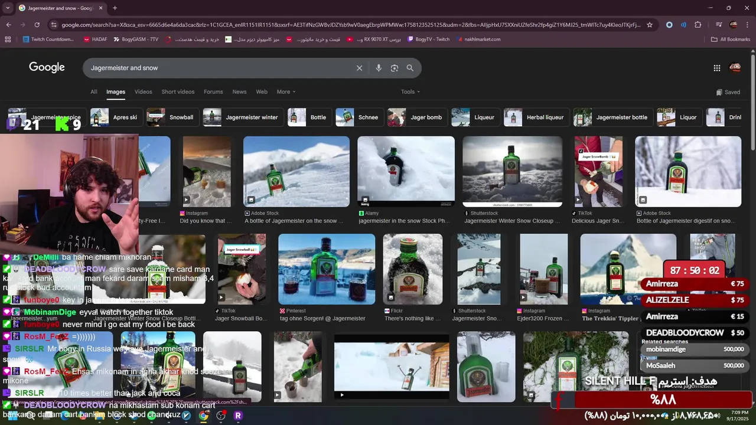Filter by Apres ski chip
This screenshot has width=756, height=425.
(116, 117)
